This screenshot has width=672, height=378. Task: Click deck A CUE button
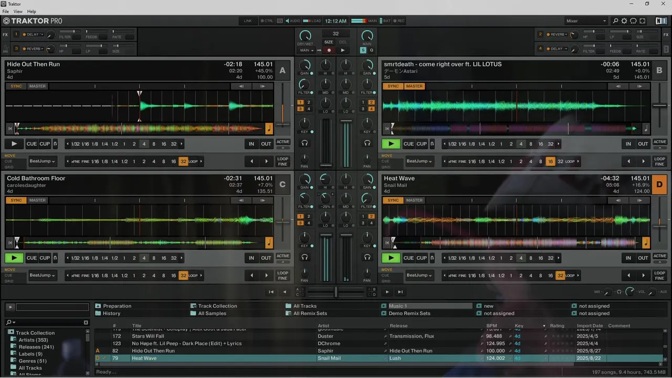(x=31, y=144)
